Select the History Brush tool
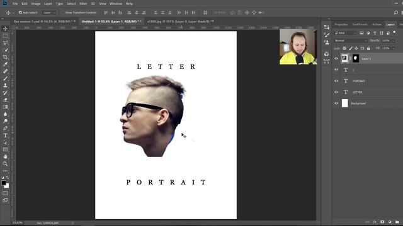 [5, 92]
